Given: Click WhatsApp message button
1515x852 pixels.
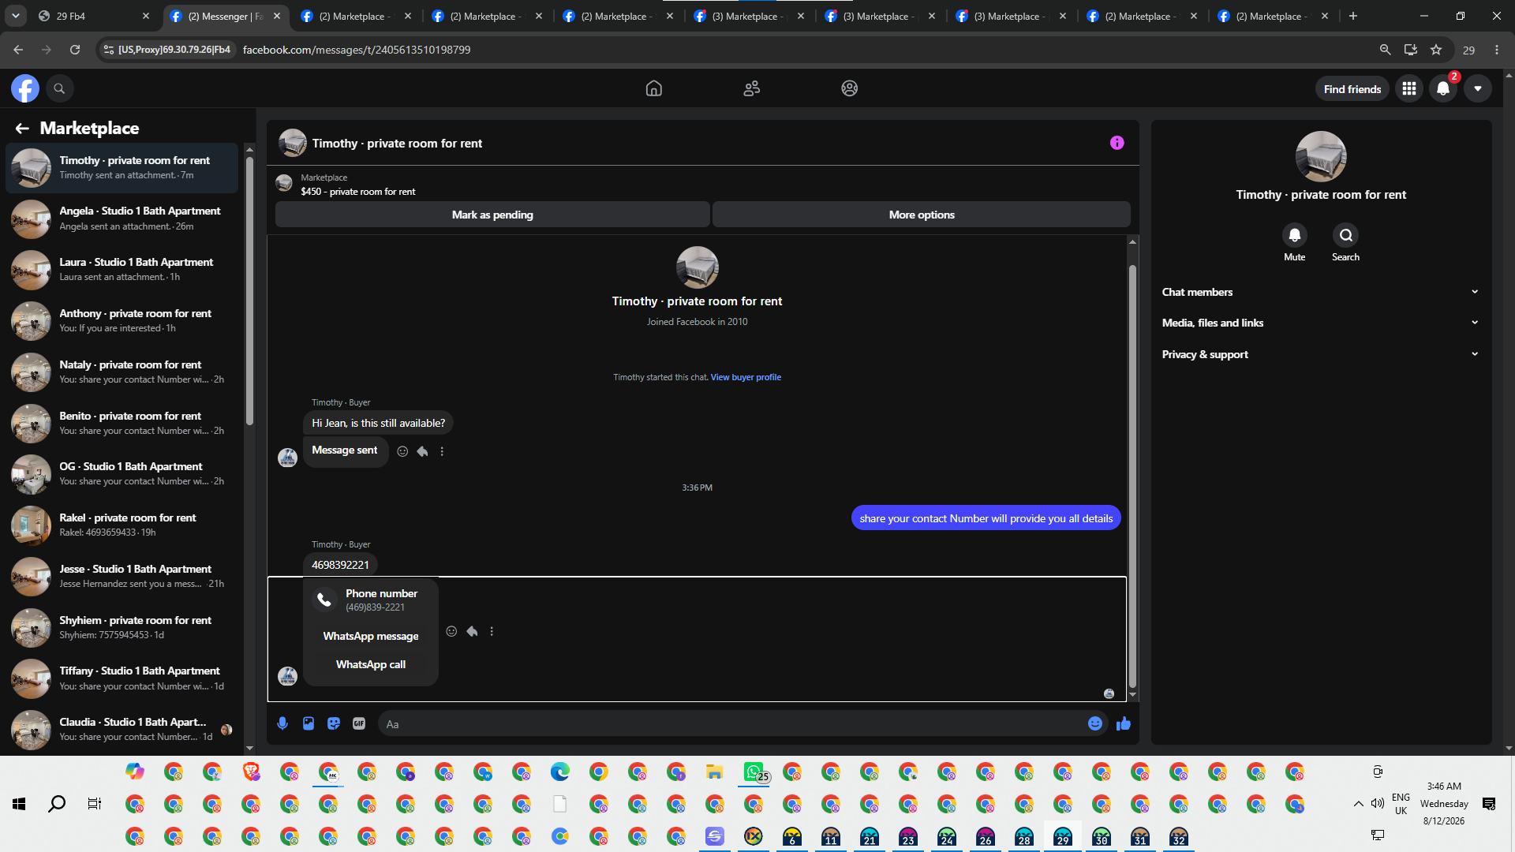Looking at the screenshot, I should [x=371, y=636].
